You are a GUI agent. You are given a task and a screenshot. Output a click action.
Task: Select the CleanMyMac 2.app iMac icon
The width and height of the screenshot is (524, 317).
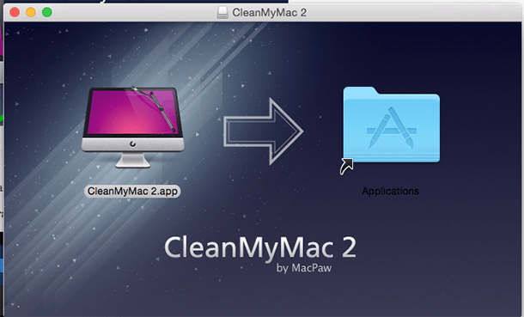pyautogui.click(x=132, y=127)
